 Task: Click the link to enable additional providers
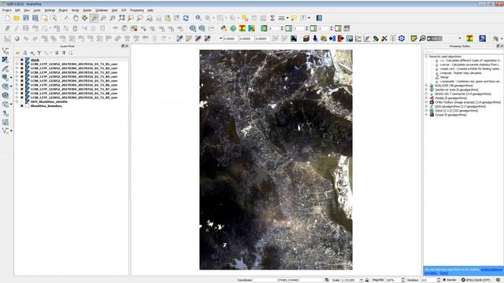(x=491, y=270)
